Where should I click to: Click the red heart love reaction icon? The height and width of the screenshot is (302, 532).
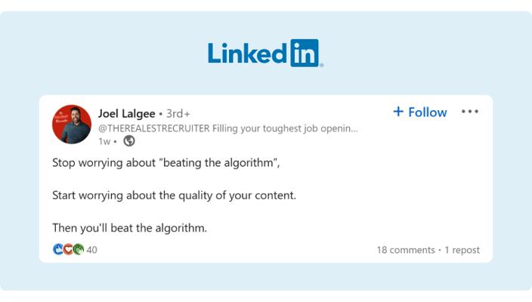point(67,249)
